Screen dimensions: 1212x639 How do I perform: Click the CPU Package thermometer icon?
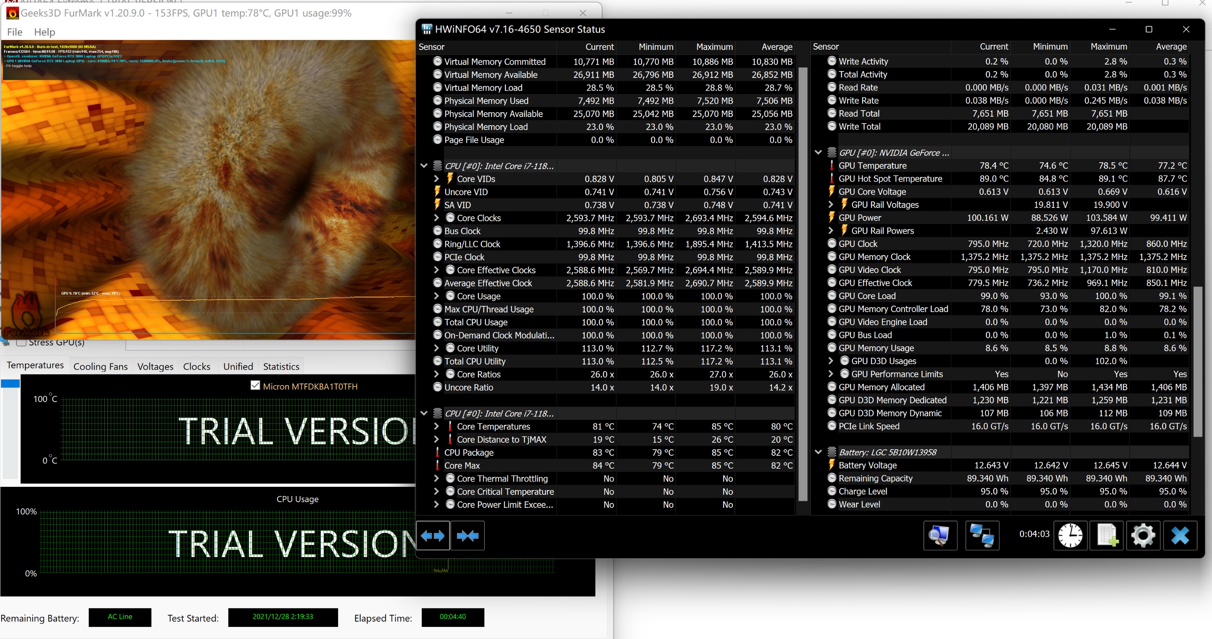[437, 452]
